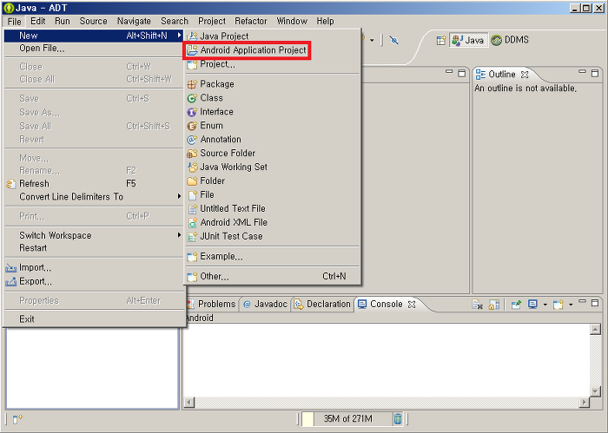The width and height of the screenshot is (608, 433).
Task: Click the Example... wizard icon
Action: click(x=192, y=257)
